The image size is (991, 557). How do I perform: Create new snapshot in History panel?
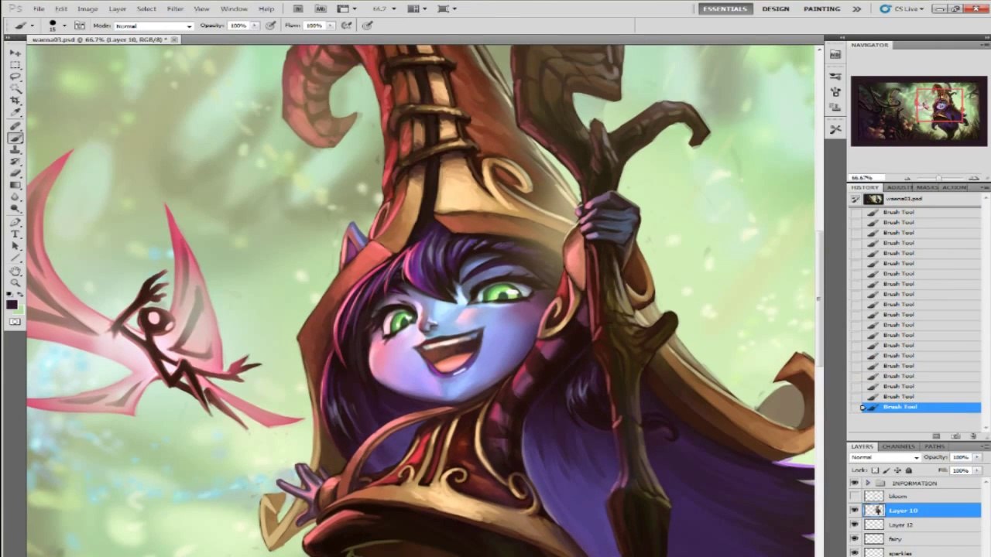point(955,436)
